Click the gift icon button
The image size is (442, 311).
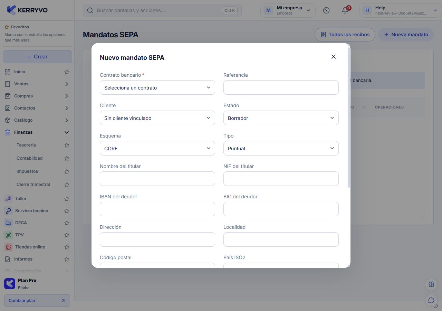click(x=431, y=284)
